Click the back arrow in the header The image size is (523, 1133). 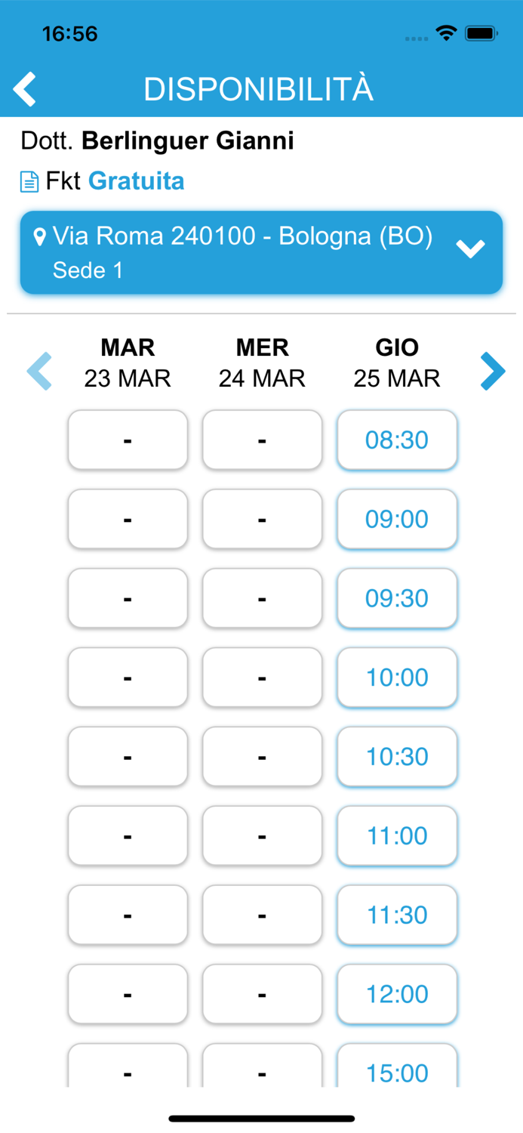click(x=24, y=88)
